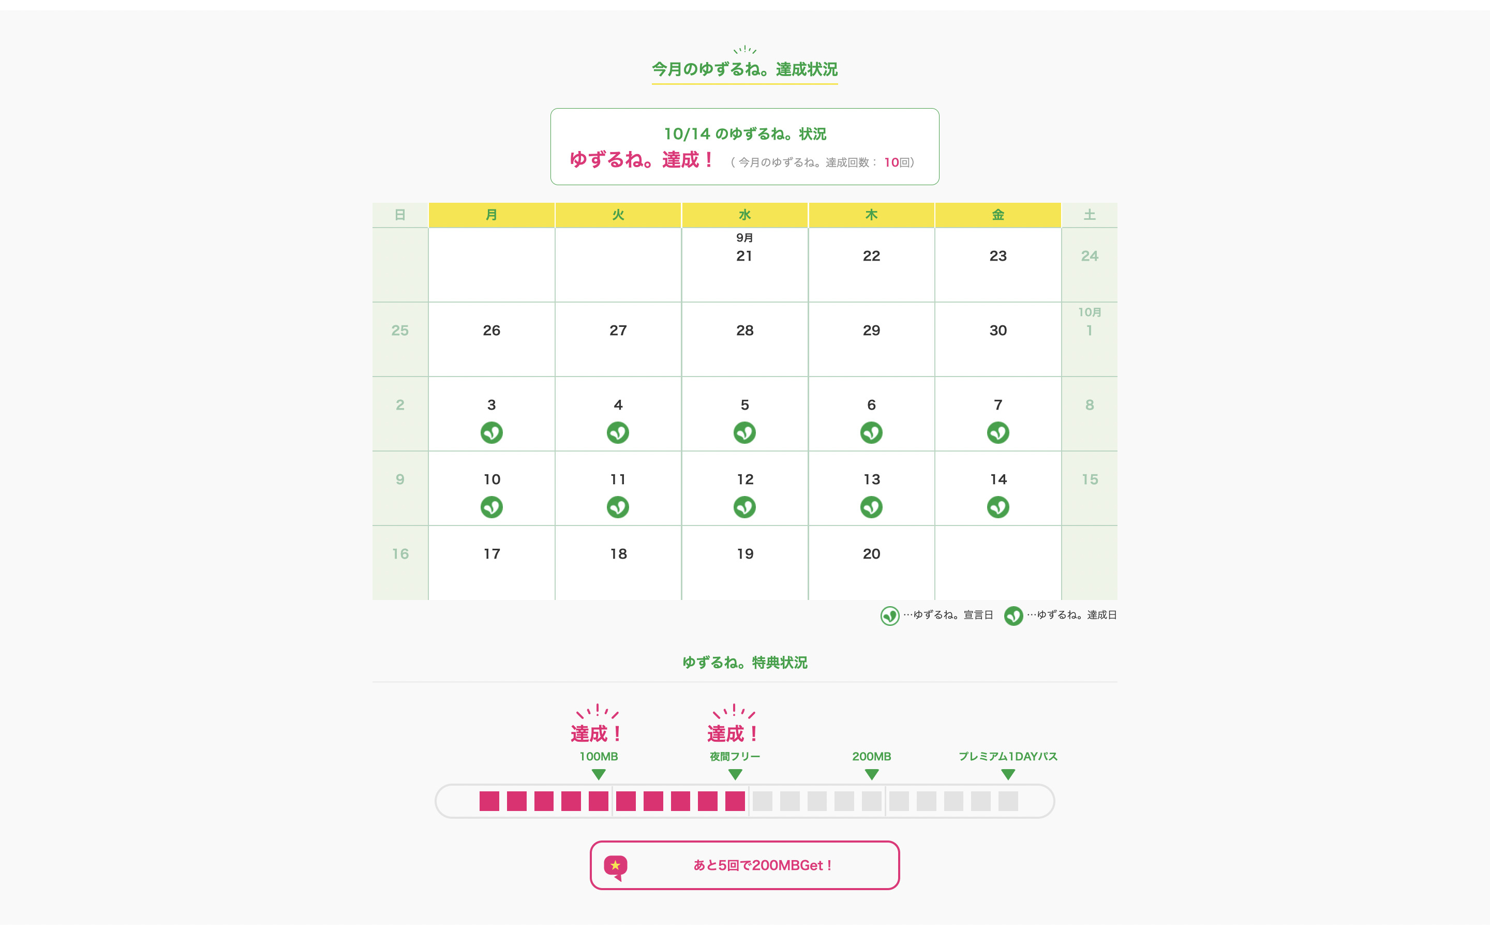Click the プレミアム1DAYパス marker triangle

(1008, 774)
